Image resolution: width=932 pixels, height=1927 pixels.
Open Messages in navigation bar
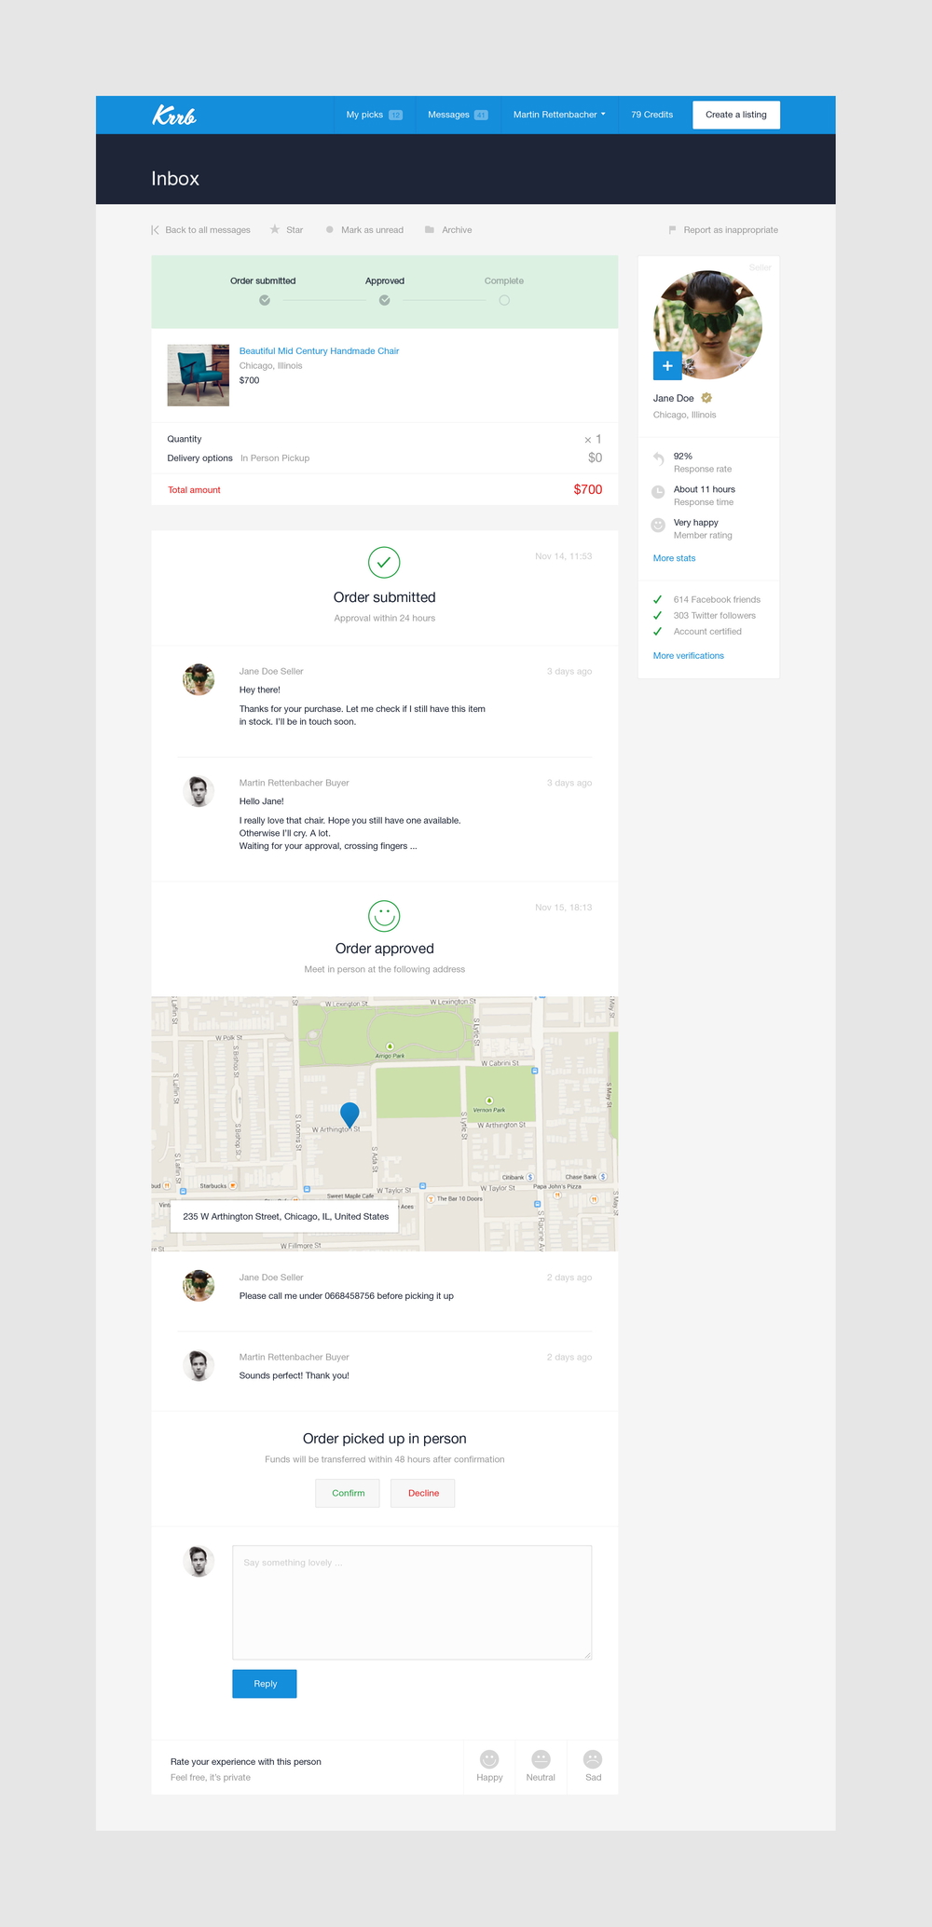[457, 115]
